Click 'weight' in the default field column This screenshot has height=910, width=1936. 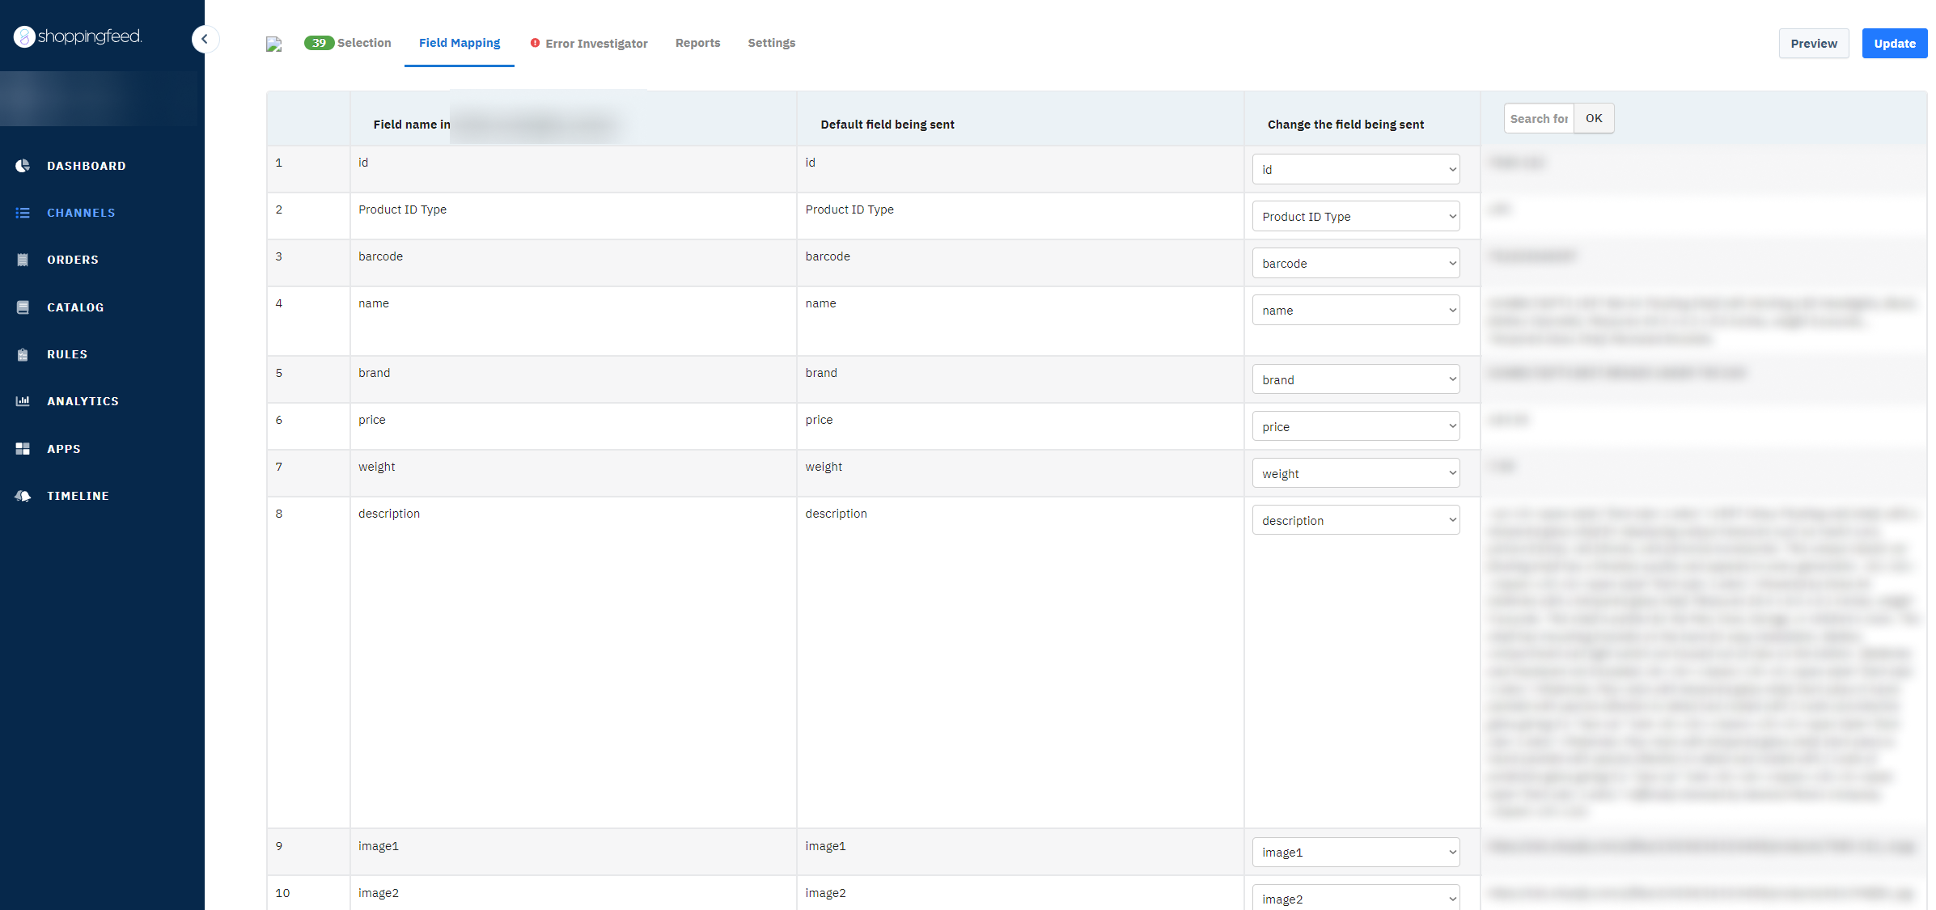824,467
